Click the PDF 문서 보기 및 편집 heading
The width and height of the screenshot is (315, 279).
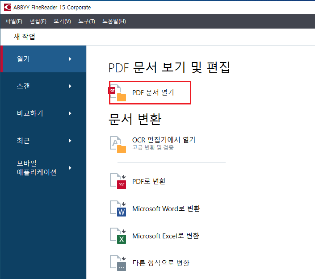(169, 67)
